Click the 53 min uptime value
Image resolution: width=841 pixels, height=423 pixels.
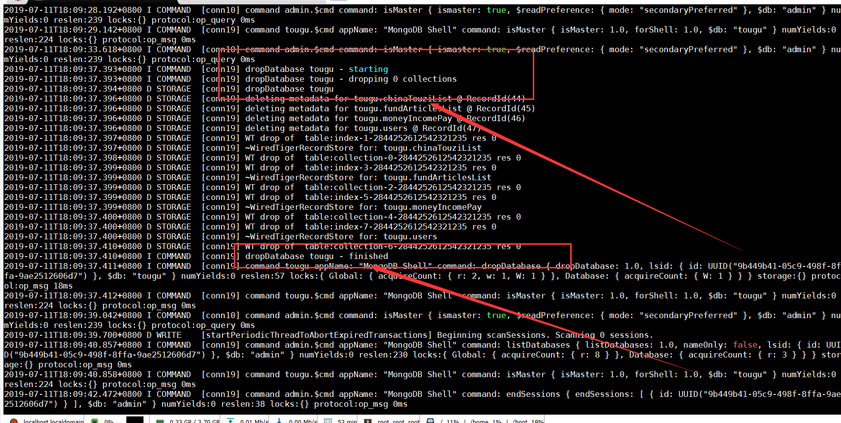click(x=348, y=421)
